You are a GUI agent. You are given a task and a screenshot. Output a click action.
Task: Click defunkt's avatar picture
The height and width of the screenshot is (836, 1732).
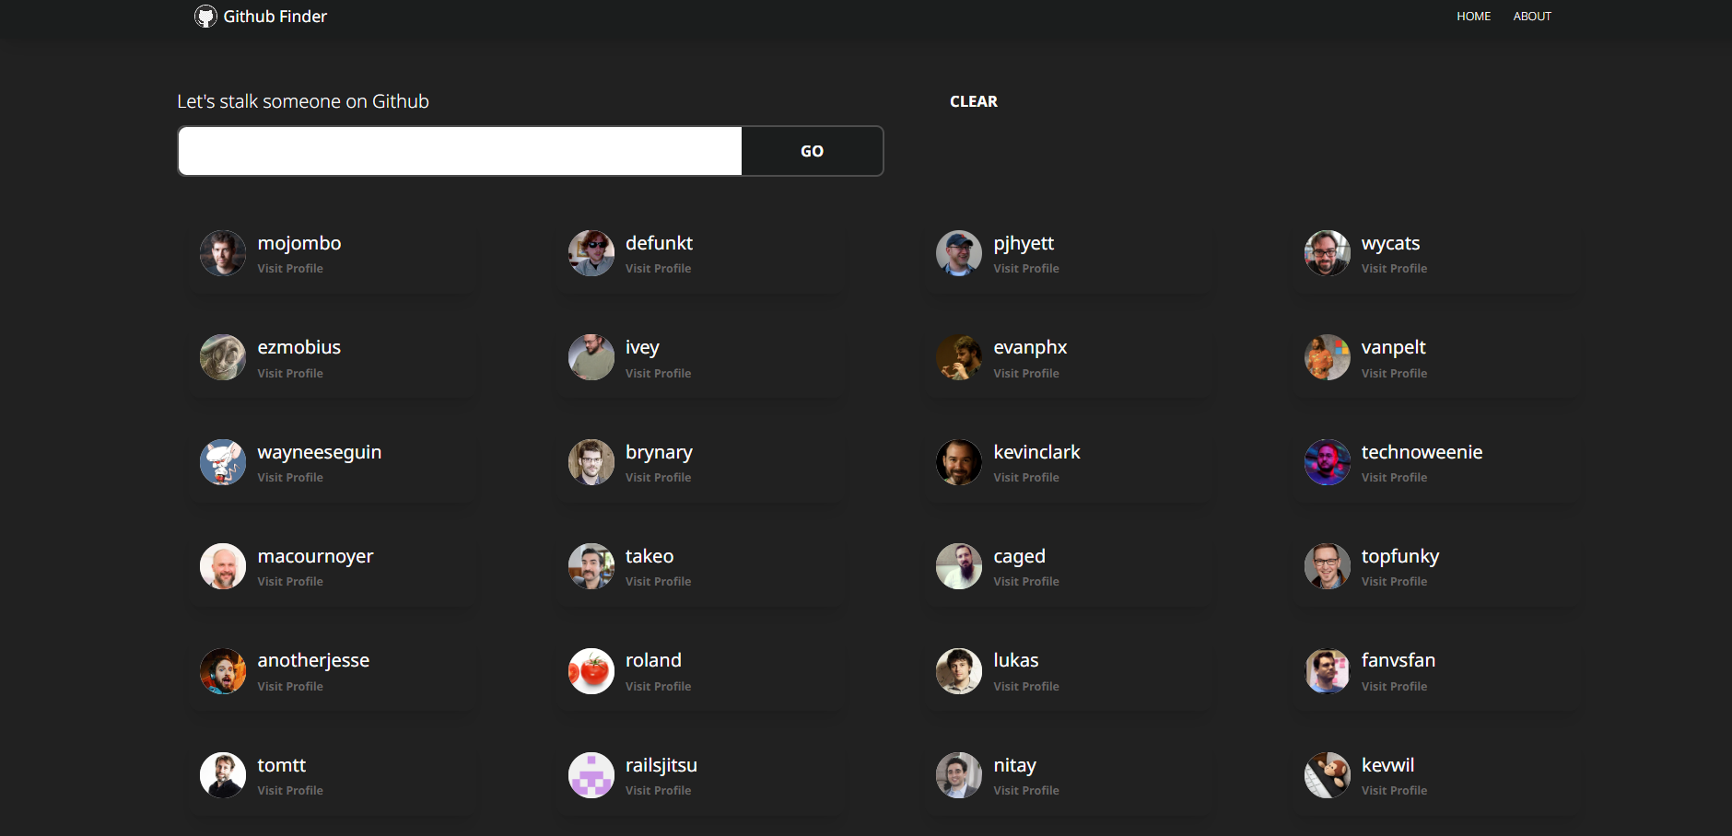coord(591,253)
